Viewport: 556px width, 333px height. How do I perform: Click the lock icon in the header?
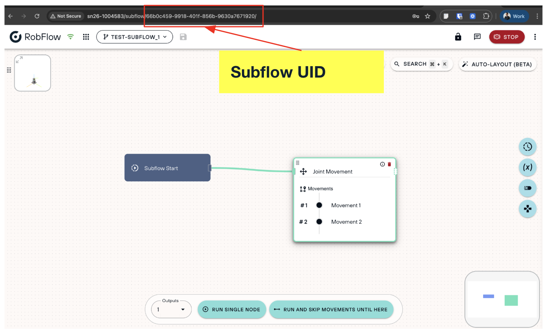pyautogui.click(x=458, y=37)
